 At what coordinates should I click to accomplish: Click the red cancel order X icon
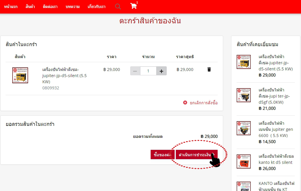click(185, 103)
